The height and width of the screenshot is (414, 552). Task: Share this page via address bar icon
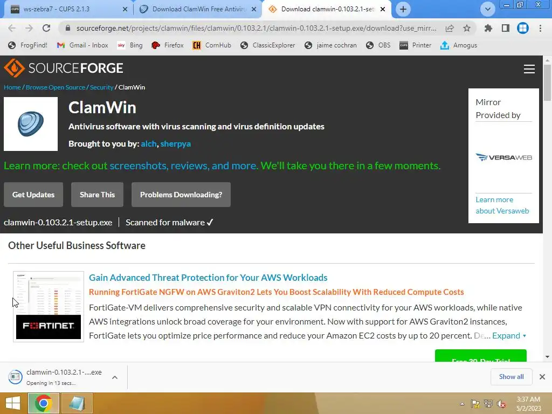(x=450, y=28)
